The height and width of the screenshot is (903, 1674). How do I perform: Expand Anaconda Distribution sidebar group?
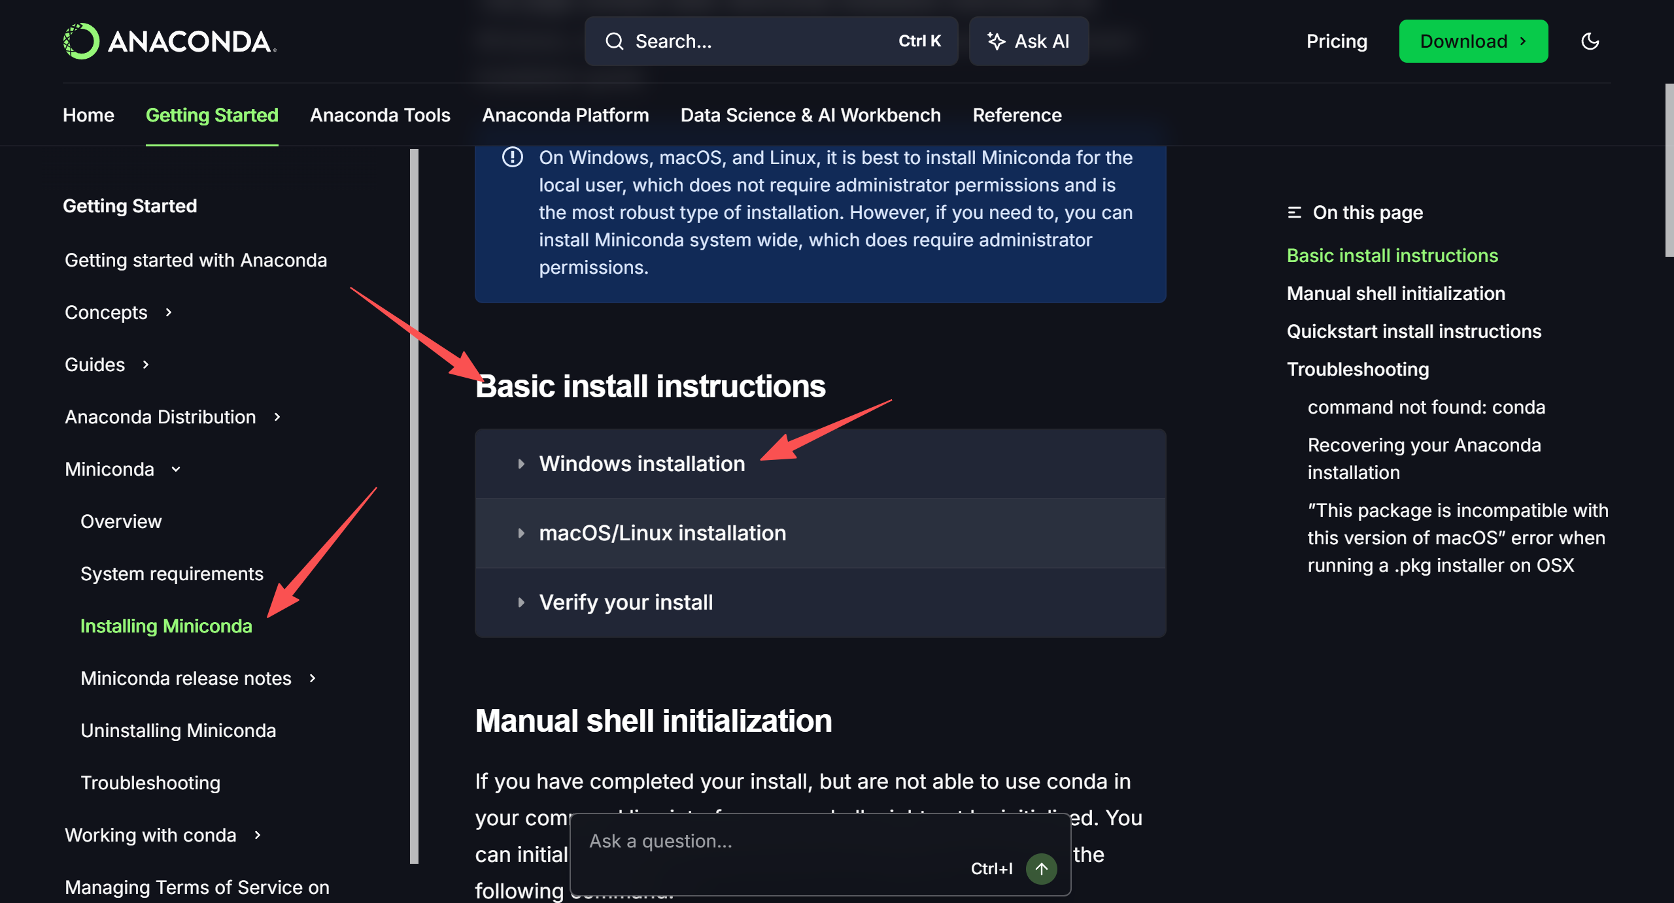click(277, 417)
